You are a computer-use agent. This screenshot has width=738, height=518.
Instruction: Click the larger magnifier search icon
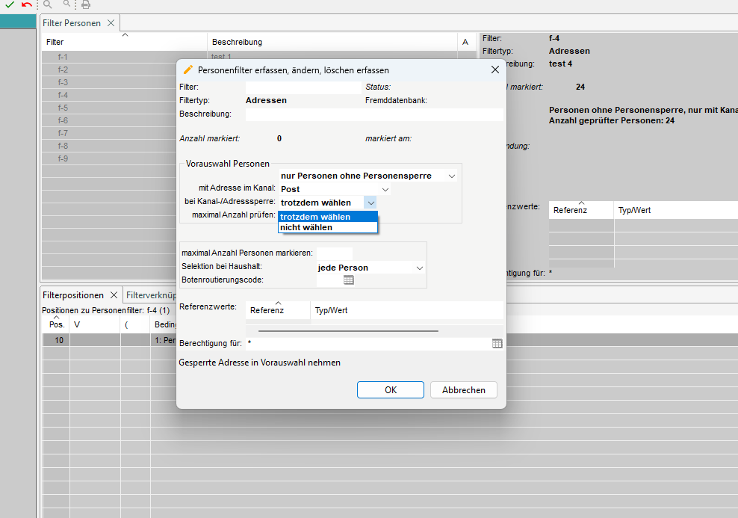(x=49, y=4)
